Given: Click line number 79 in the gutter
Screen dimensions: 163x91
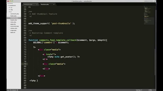Looking at the screenshot, I should tap(25, 64).
